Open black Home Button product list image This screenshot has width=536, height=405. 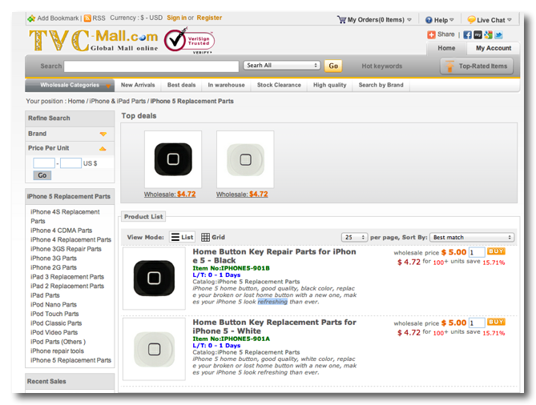click(x=154, y=279)
